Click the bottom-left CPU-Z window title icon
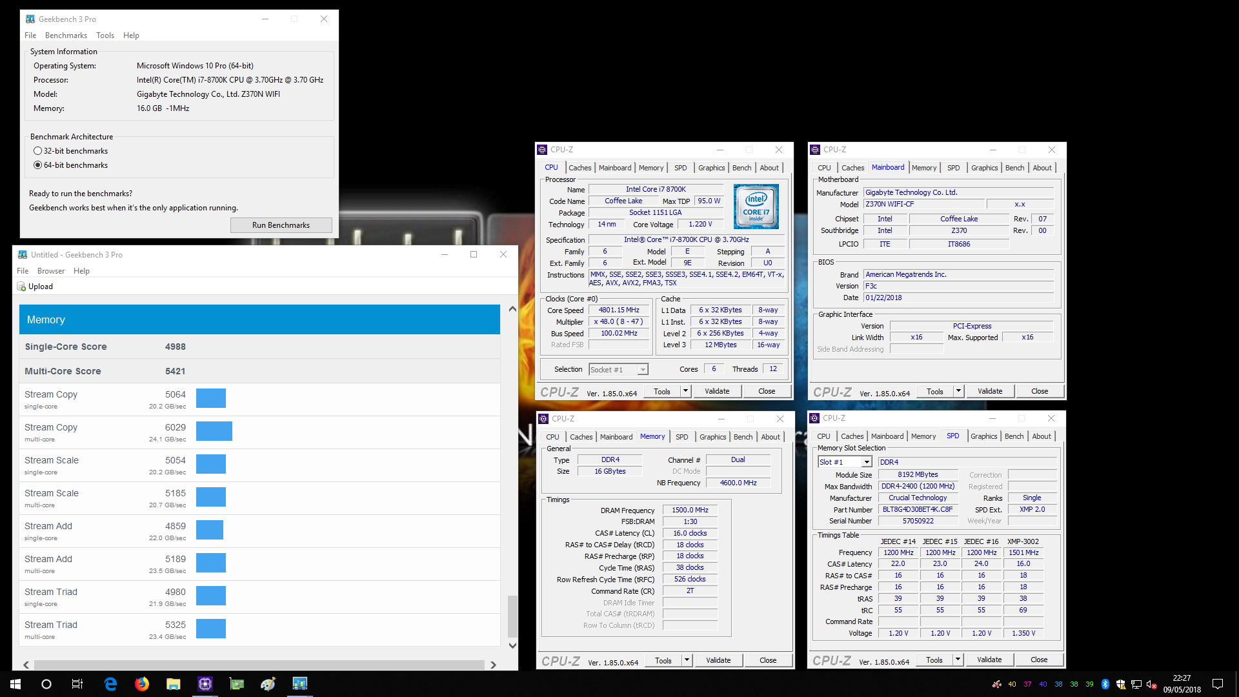The image size is (1239, 697). click(543, 419)
